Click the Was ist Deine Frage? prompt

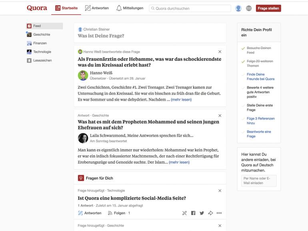101,36
